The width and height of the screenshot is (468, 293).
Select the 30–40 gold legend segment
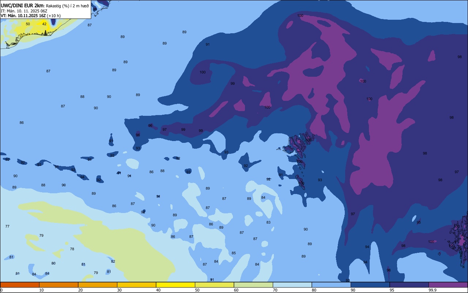(136, 285)
